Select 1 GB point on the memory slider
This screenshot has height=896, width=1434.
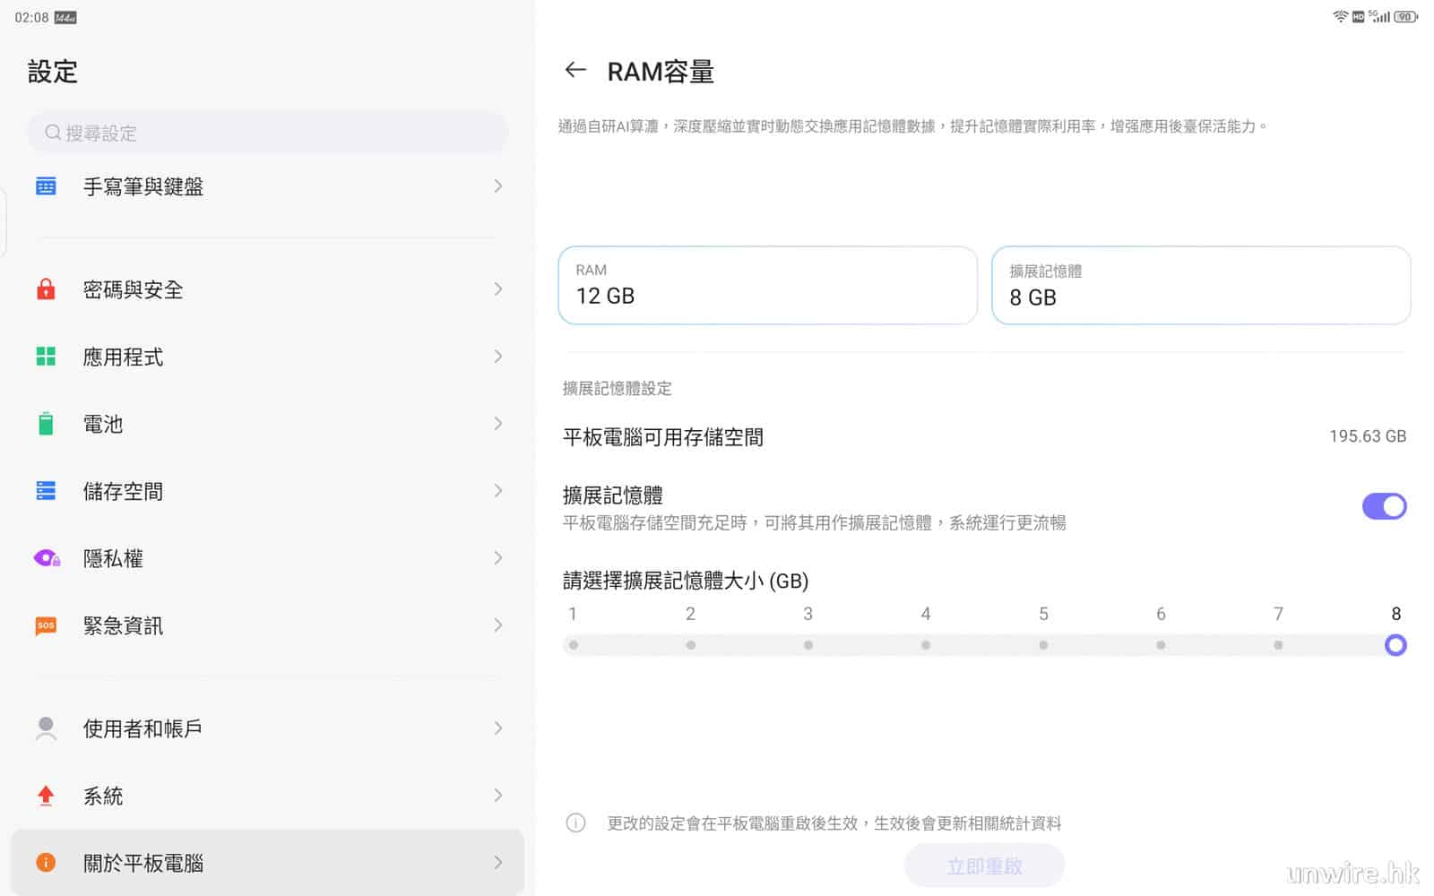pyautogui.click(x=574, y=645)
